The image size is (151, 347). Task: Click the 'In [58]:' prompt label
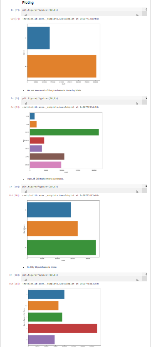(x=15, y=275)
